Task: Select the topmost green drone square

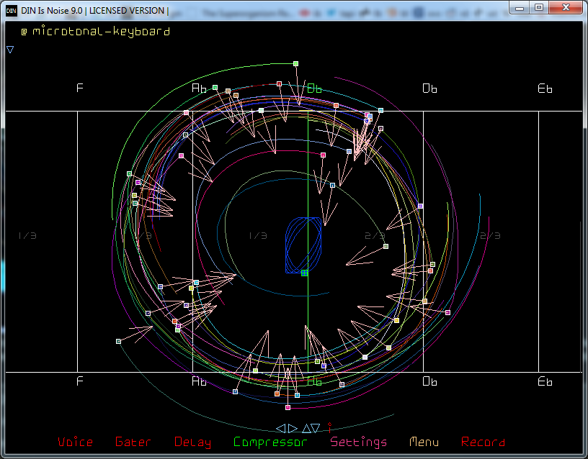Action: point(295,64)
